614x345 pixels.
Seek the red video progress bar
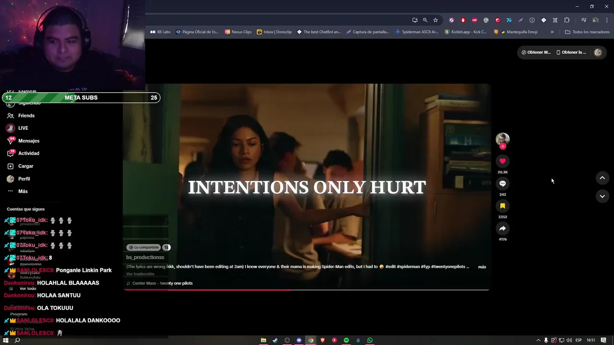pyautogui.click(x=306, y=289)
